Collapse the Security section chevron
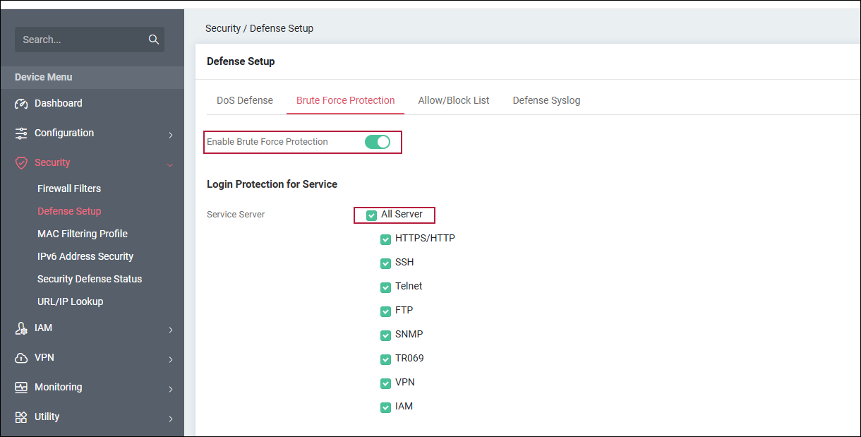The height and width of the screenshot is (437, 861). 170,164
